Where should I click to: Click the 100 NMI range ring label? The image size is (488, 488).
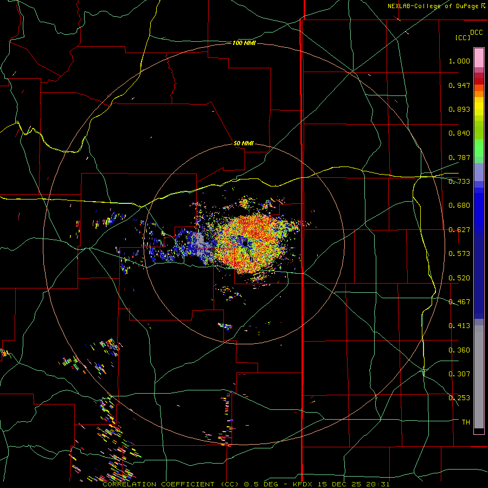click(244, 43)
